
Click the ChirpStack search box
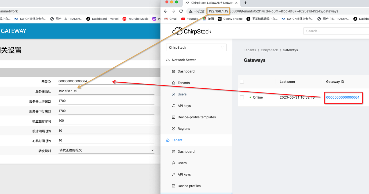coord(335,31)
